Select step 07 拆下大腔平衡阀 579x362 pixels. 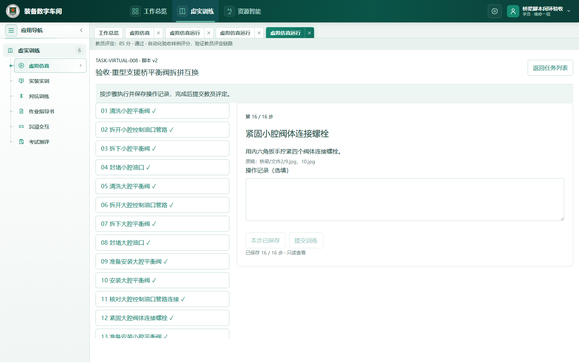pos(162,224)
